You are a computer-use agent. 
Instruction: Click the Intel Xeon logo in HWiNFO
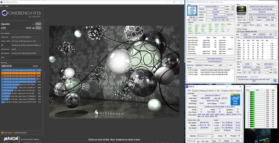pos(192,11)
